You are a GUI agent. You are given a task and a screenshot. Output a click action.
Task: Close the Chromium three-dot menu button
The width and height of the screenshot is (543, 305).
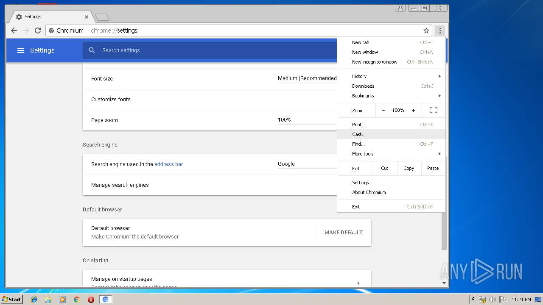coord(440,30)
